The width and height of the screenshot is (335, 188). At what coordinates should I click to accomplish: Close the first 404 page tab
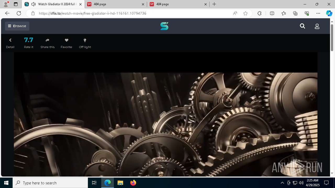143,4
